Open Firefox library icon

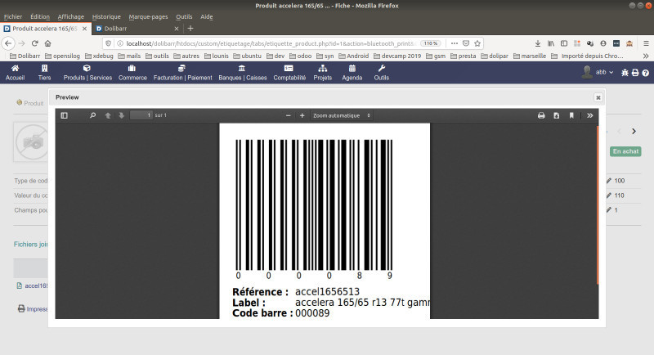pyautogui.click(x=551, y=43)
